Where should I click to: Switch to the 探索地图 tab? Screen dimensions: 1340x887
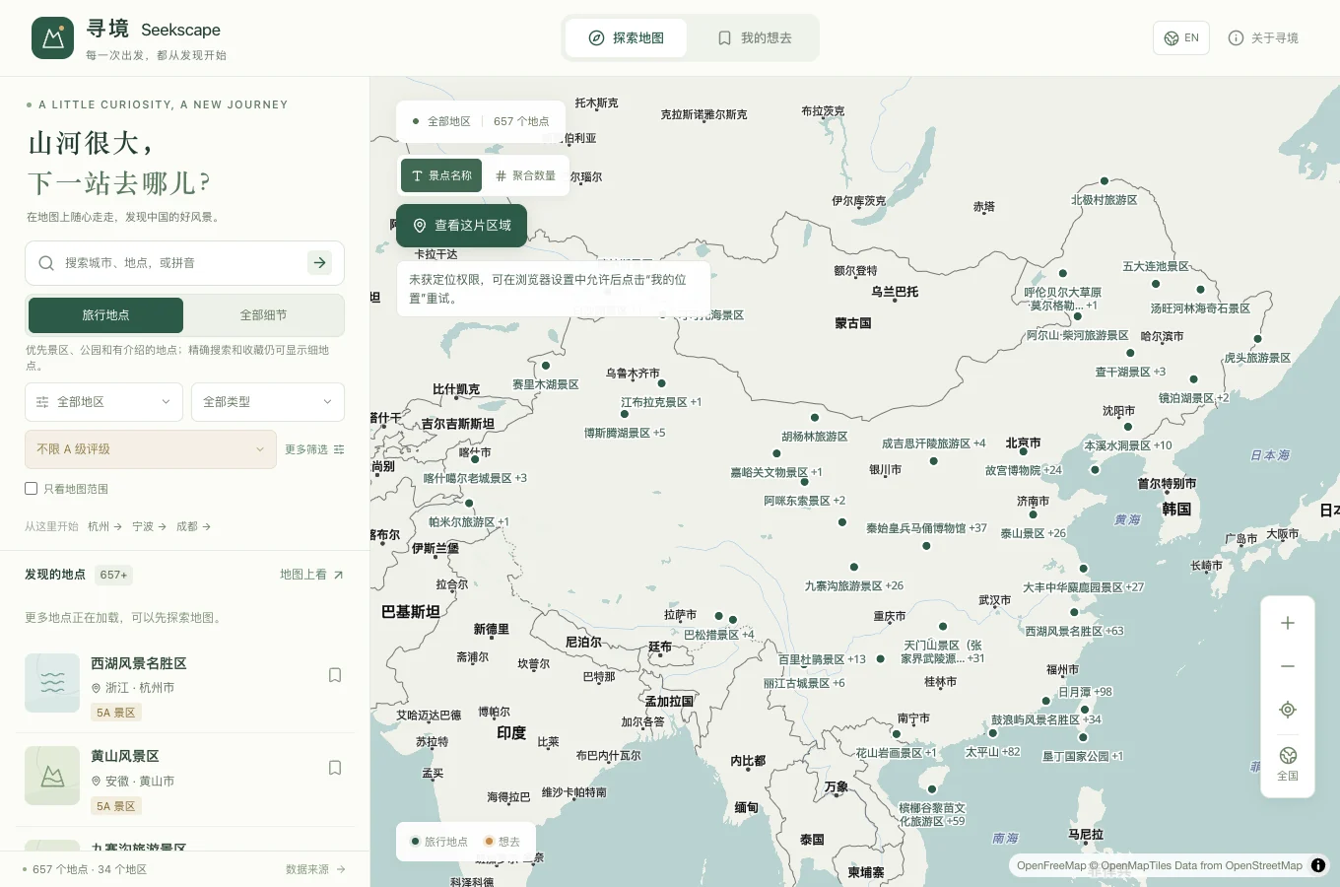pos(627,37)
